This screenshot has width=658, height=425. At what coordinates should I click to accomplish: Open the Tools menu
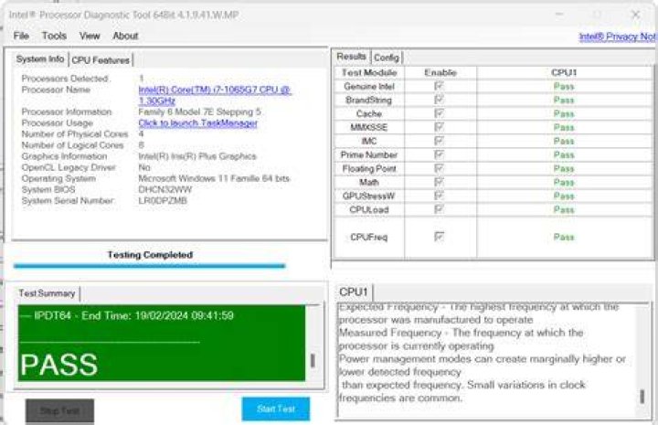coord(54,36)
